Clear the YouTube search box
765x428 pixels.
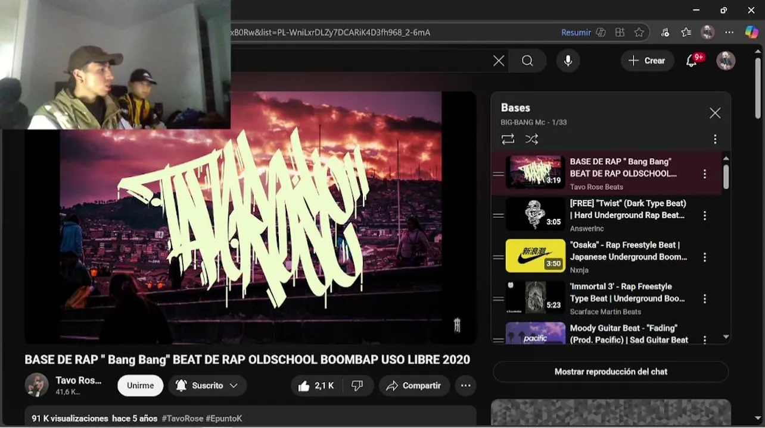pos(499,61)
